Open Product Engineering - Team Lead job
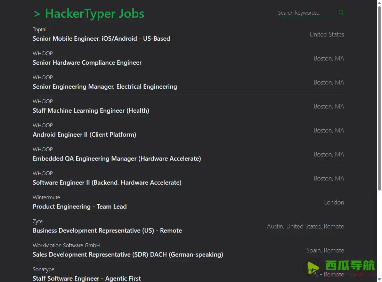Image resolution: width=382 pixels, height=282 pixels. 80,207
